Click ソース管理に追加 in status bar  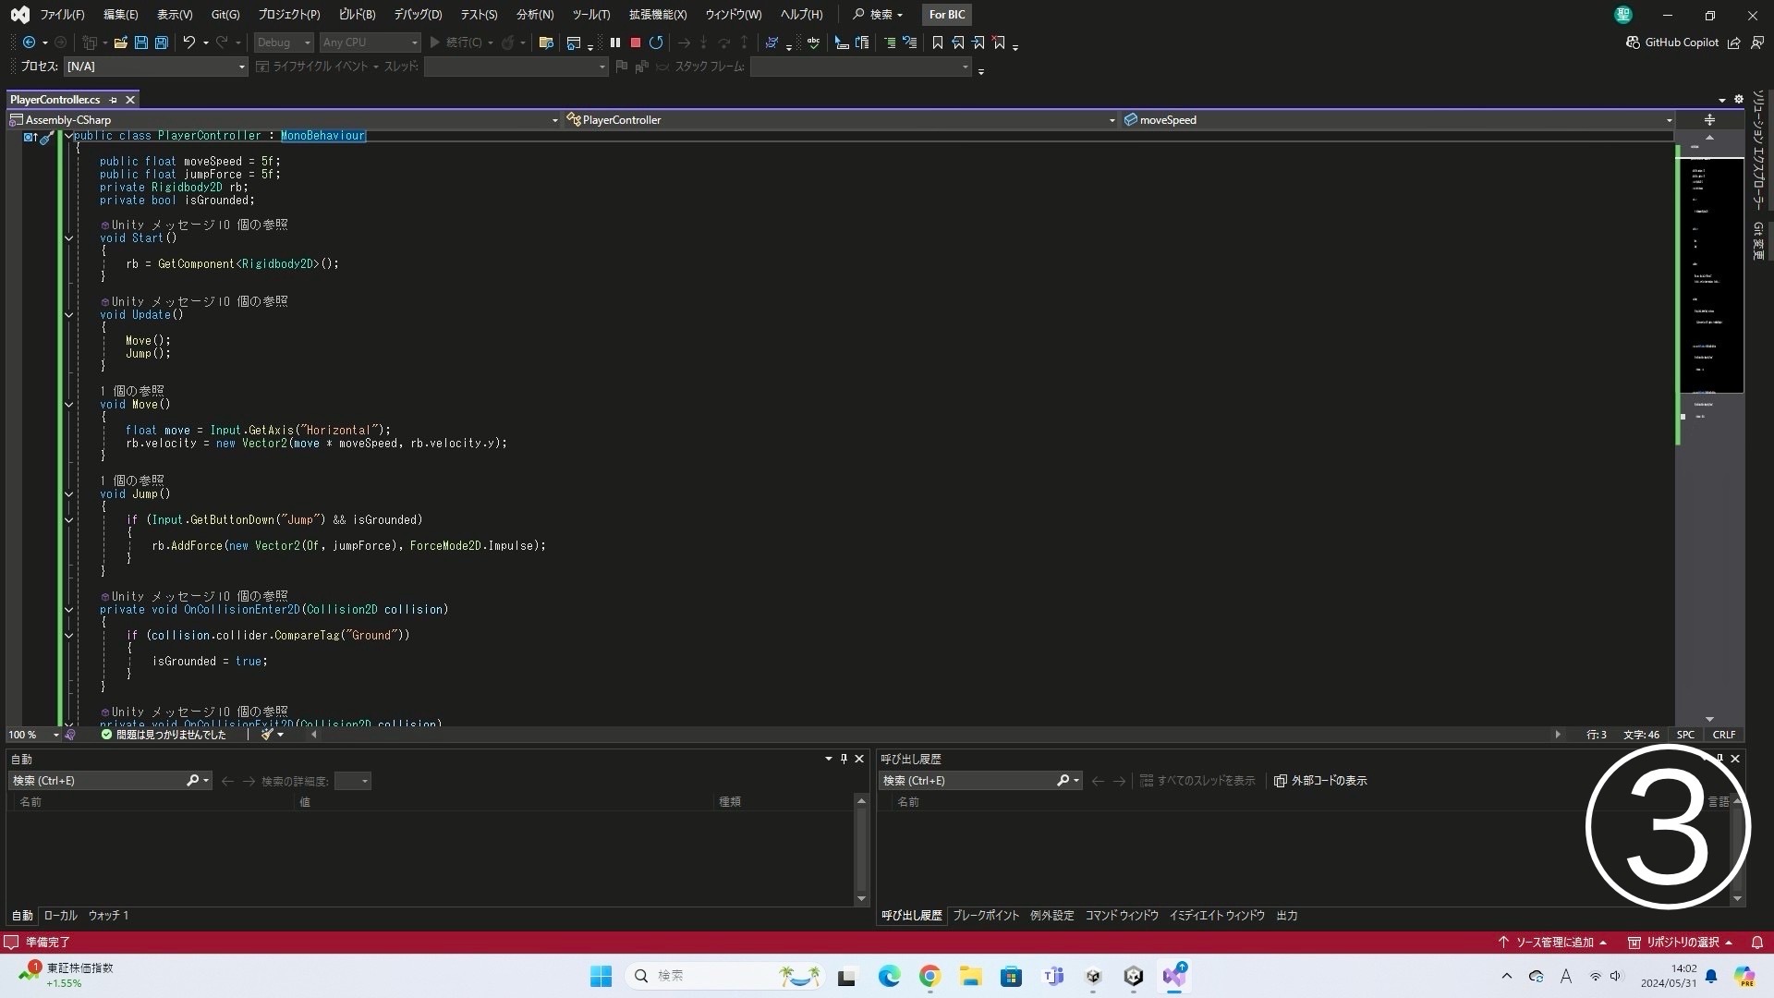pos(1554,943)
